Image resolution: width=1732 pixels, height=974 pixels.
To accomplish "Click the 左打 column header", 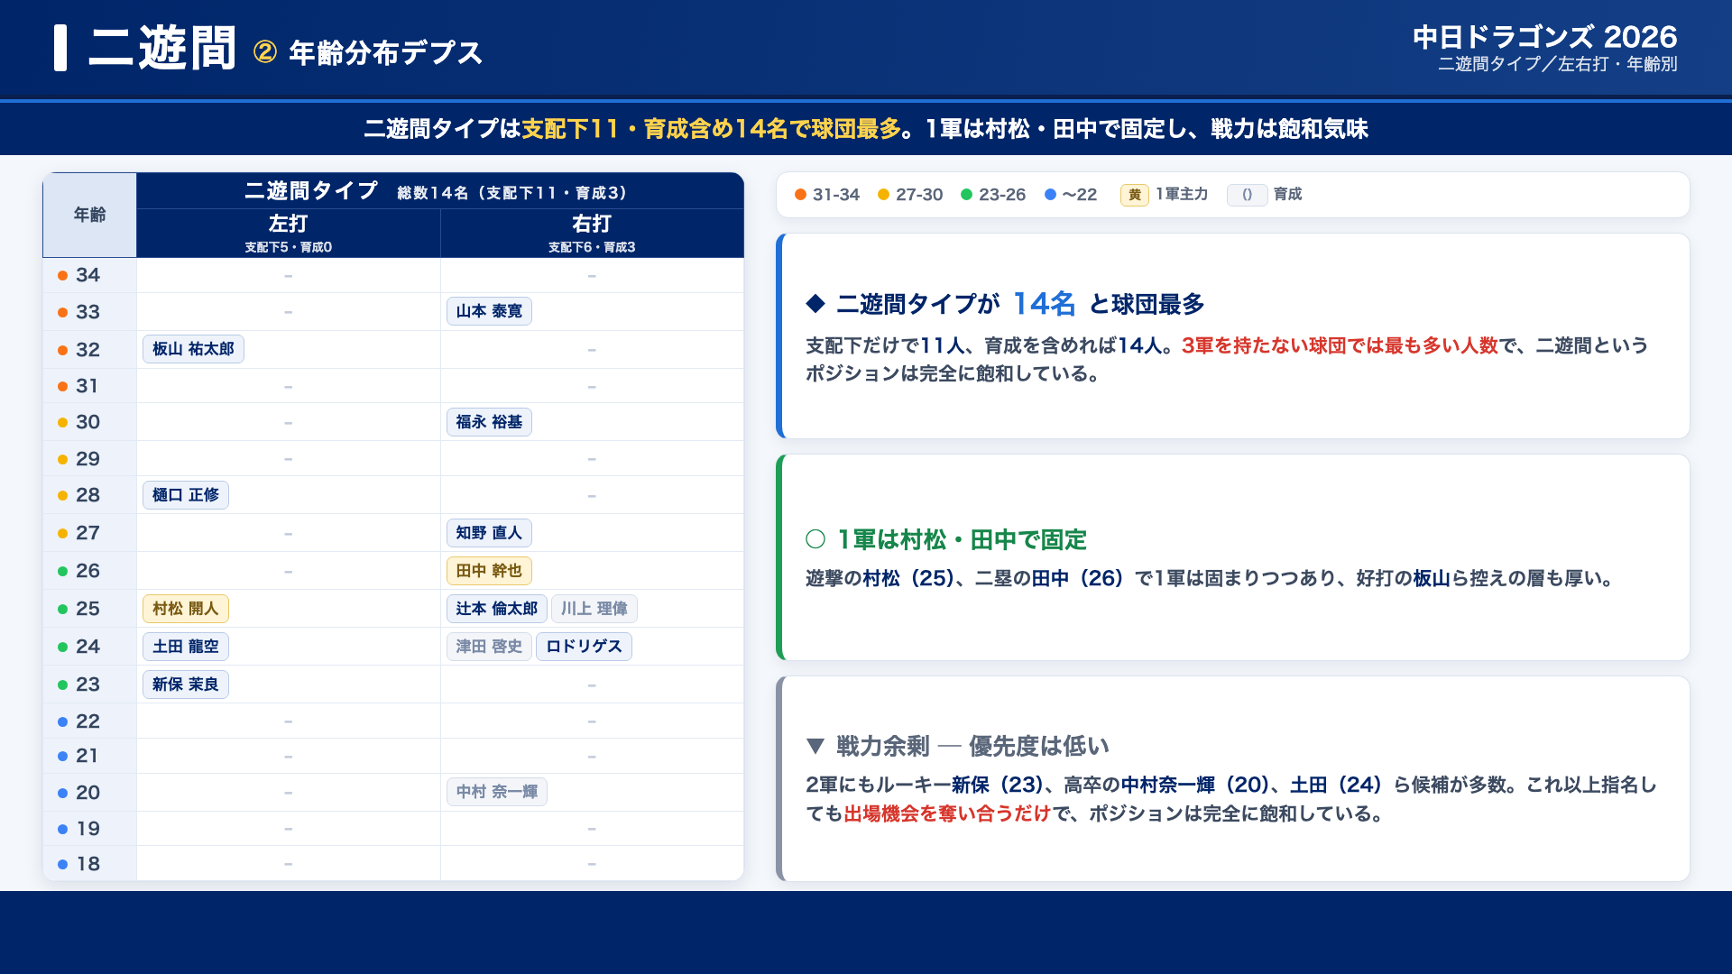I will pos(289,233).
